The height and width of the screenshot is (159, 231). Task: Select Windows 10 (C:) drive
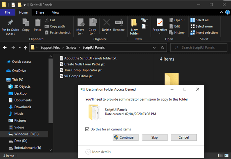point(24,134)
